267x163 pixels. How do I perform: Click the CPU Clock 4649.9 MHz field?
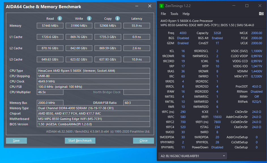pos(93,81)
